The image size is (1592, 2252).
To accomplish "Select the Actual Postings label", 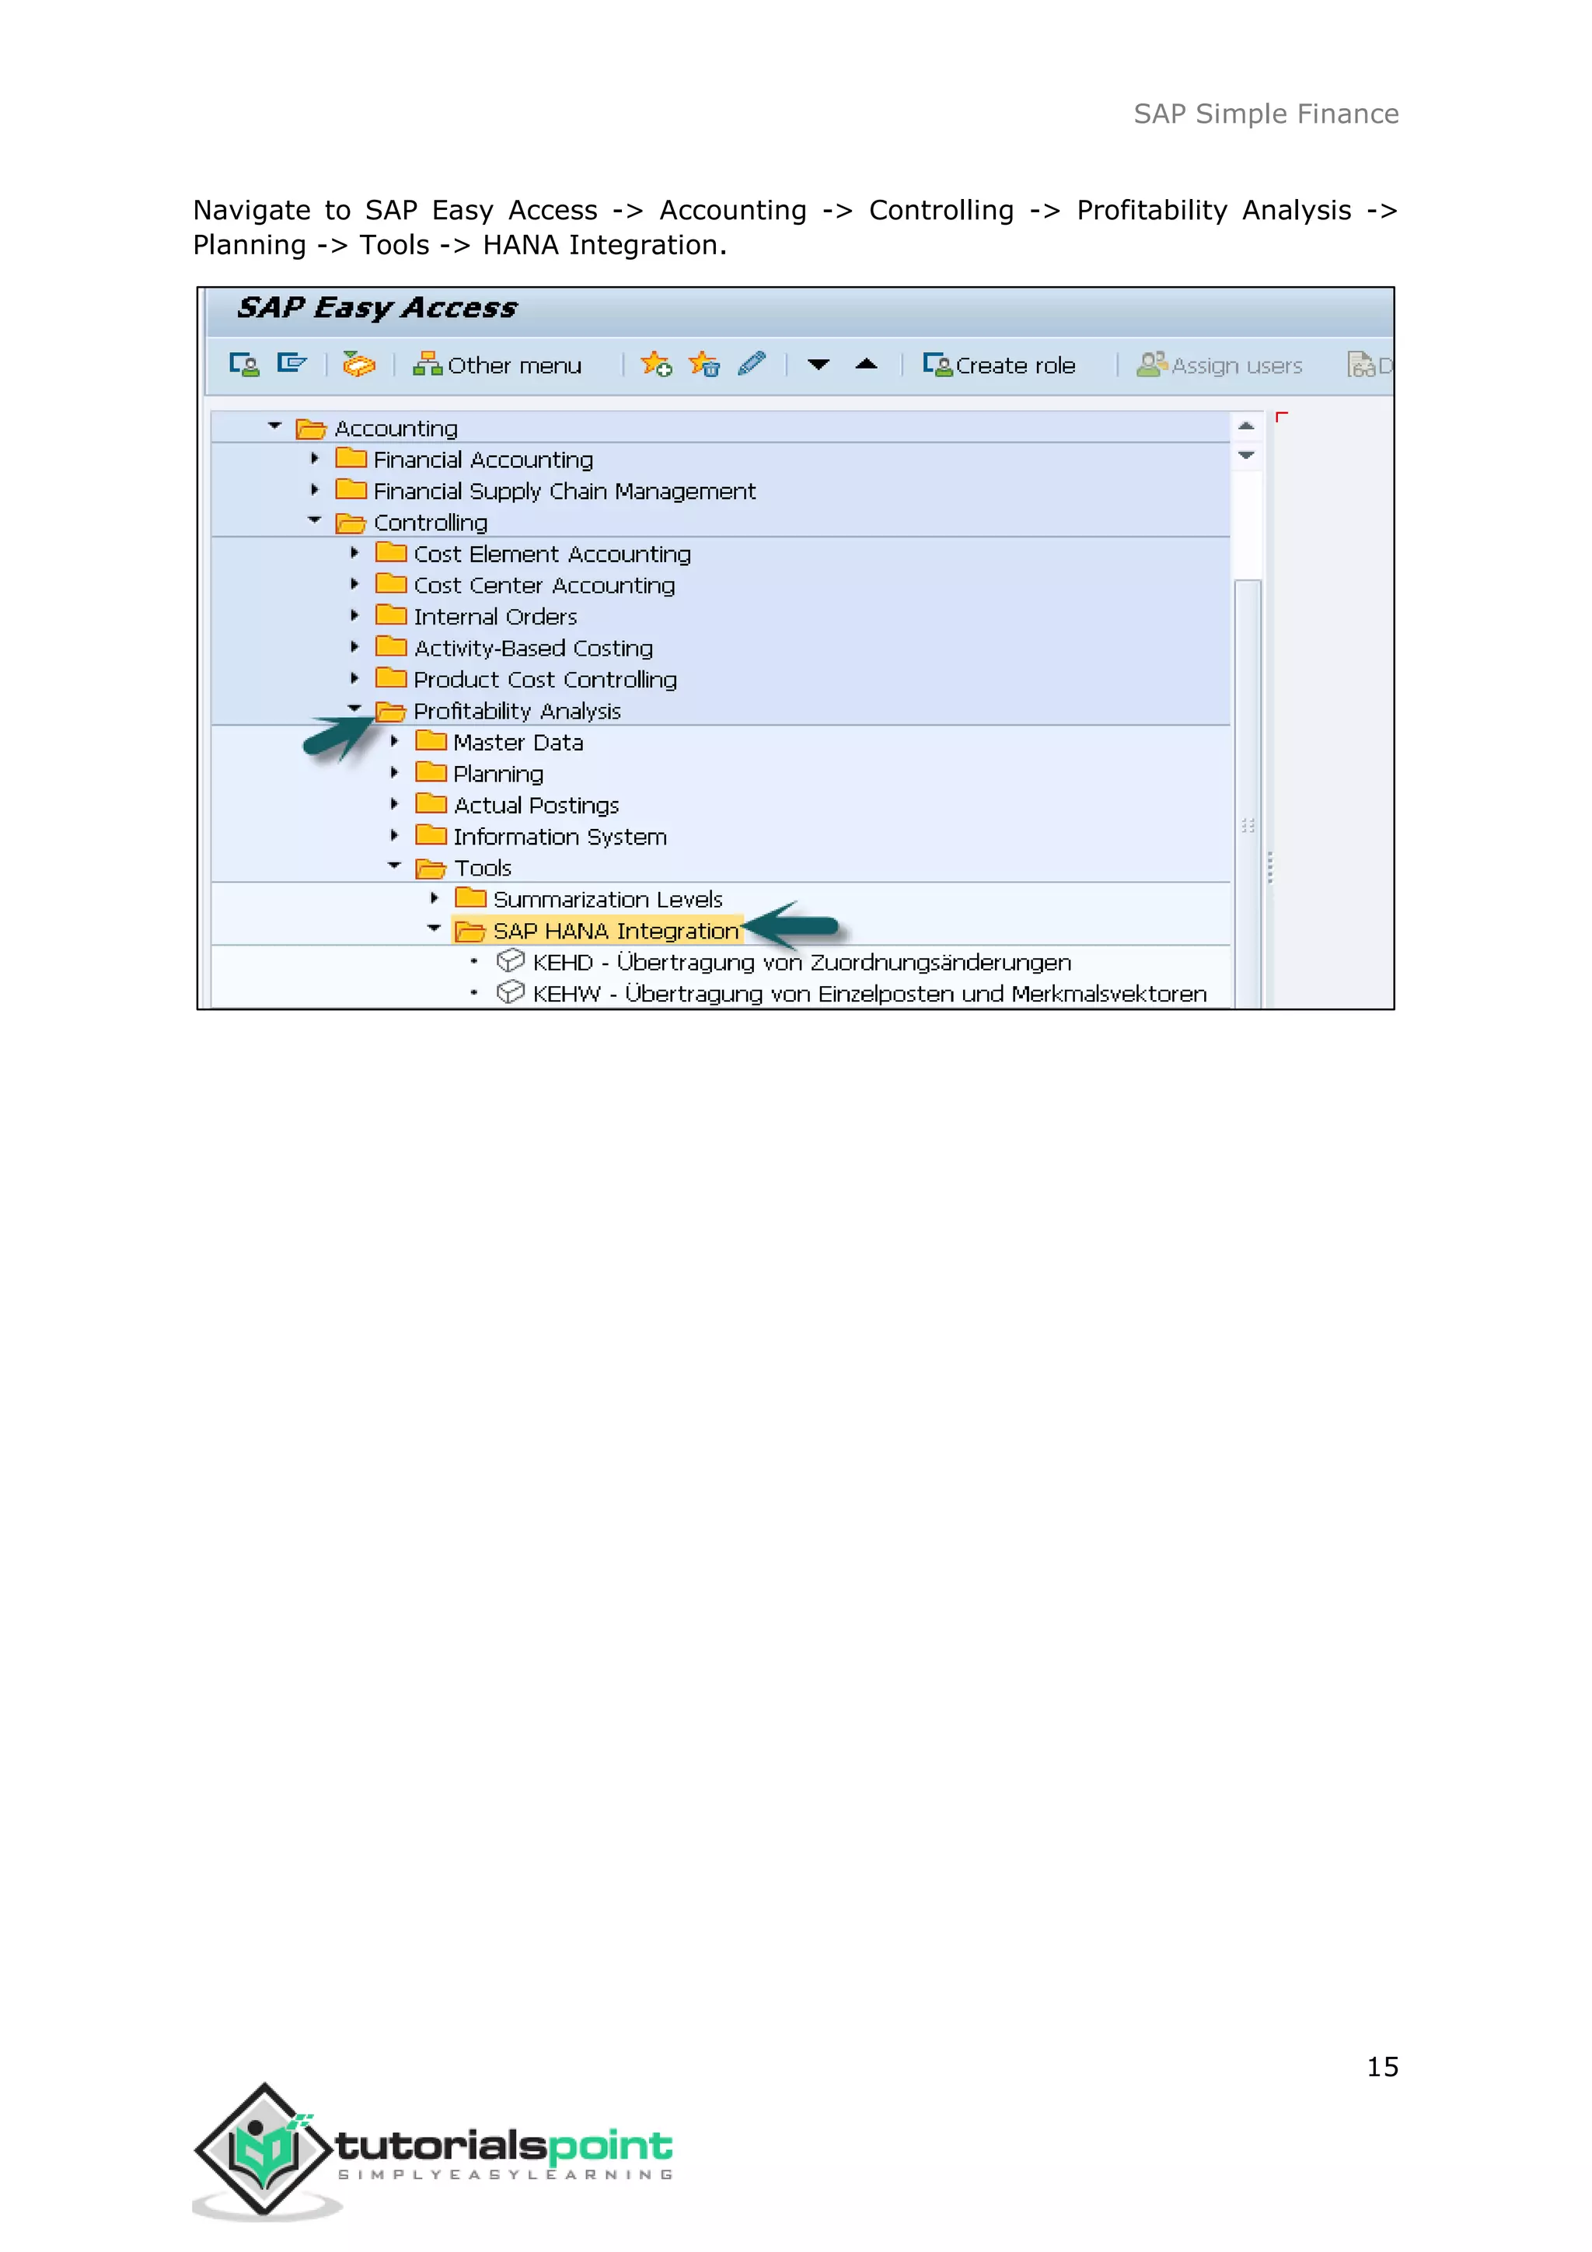I will click(x=536, y=806).
